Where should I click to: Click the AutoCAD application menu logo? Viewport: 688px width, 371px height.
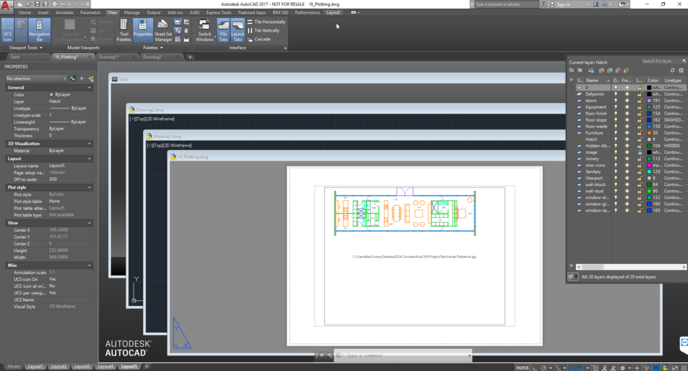[x=6, y=6]
